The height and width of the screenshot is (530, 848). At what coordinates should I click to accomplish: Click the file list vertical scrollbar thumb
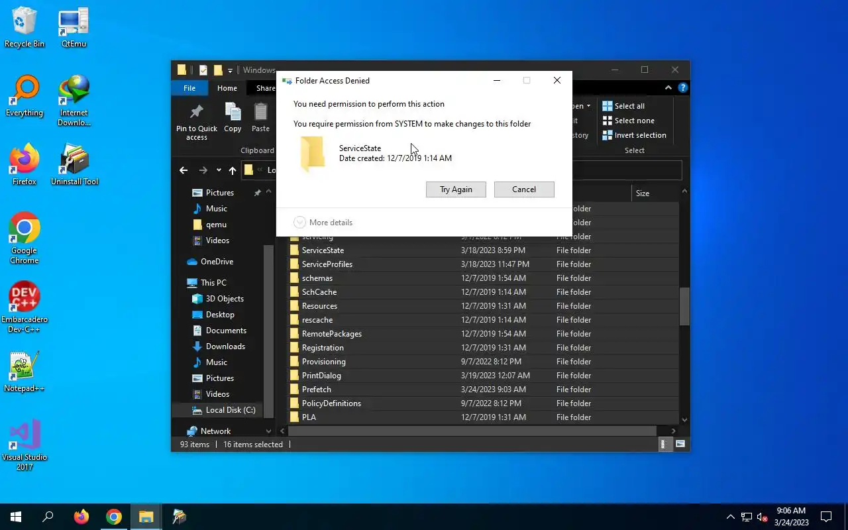[684, 306]
